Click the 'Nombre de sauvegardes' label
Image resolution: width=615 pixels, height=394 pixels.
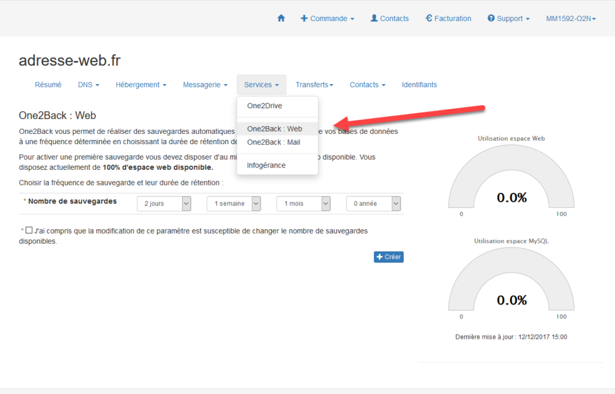(x=72, y=201)
